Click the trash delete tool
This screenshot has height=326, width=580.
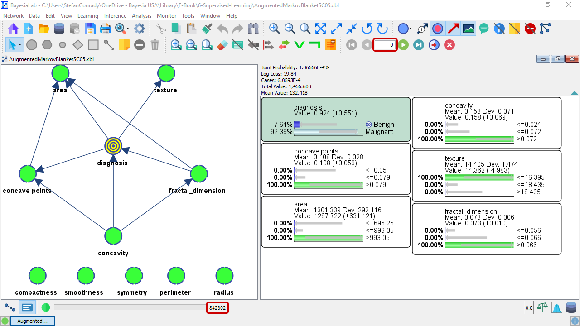[155, 45]
